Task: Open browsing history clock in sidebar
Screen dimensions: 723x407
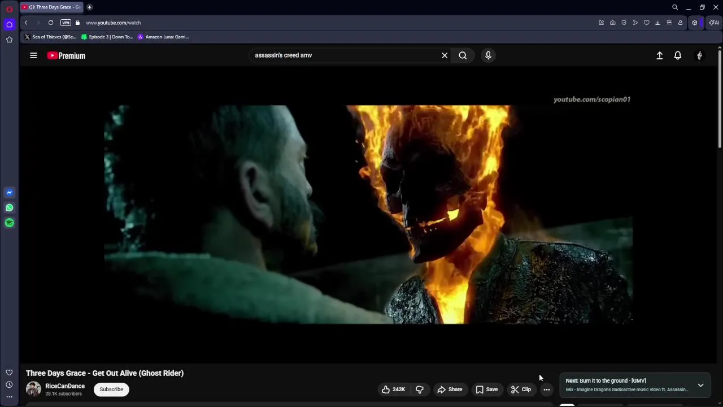Action: pyautogui.click(x=9, y=385)
